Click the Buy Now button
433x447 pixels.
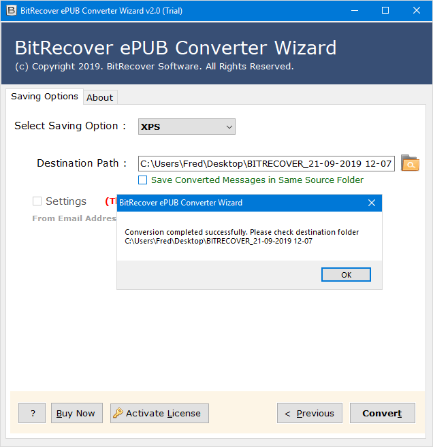[x=77, y=413]
